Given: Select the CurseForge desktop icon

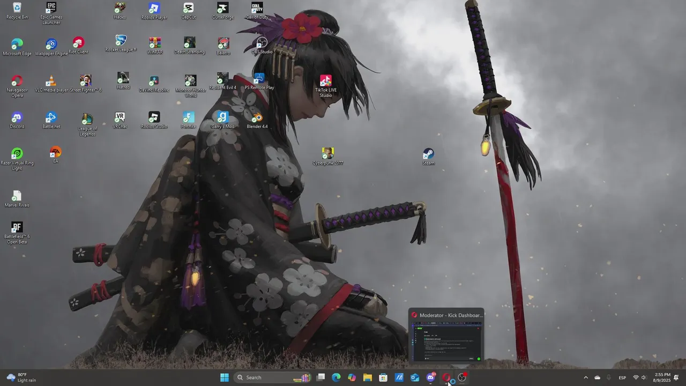Looking at the screenshot, I should click(223, 11).
